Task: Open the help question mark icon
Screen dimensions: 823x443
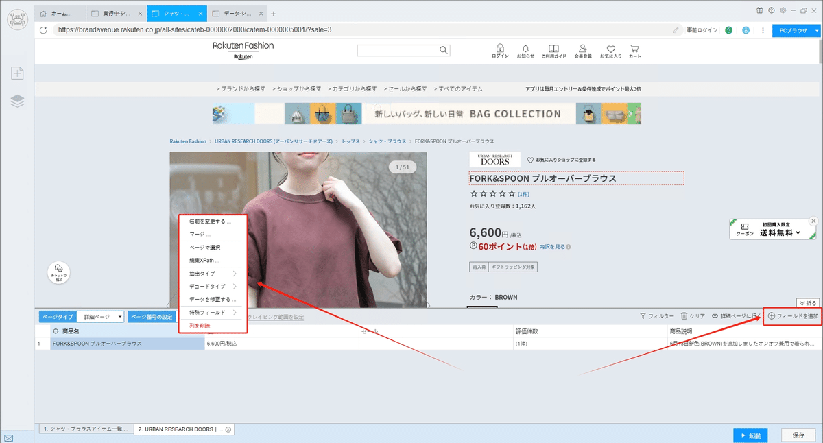Action: click(x=772, y=10)
